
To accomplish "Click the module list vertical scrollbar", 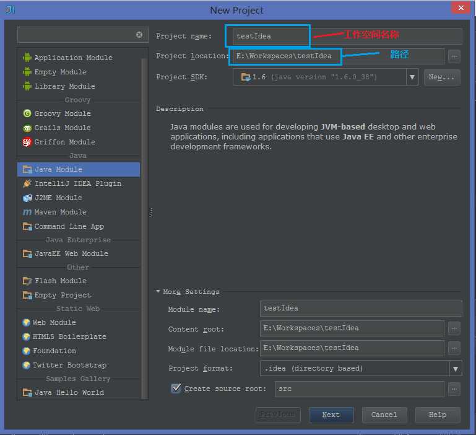I will click(144, 228).
